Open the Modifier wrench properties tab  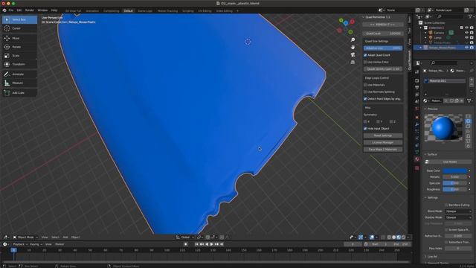coord(417,124)
